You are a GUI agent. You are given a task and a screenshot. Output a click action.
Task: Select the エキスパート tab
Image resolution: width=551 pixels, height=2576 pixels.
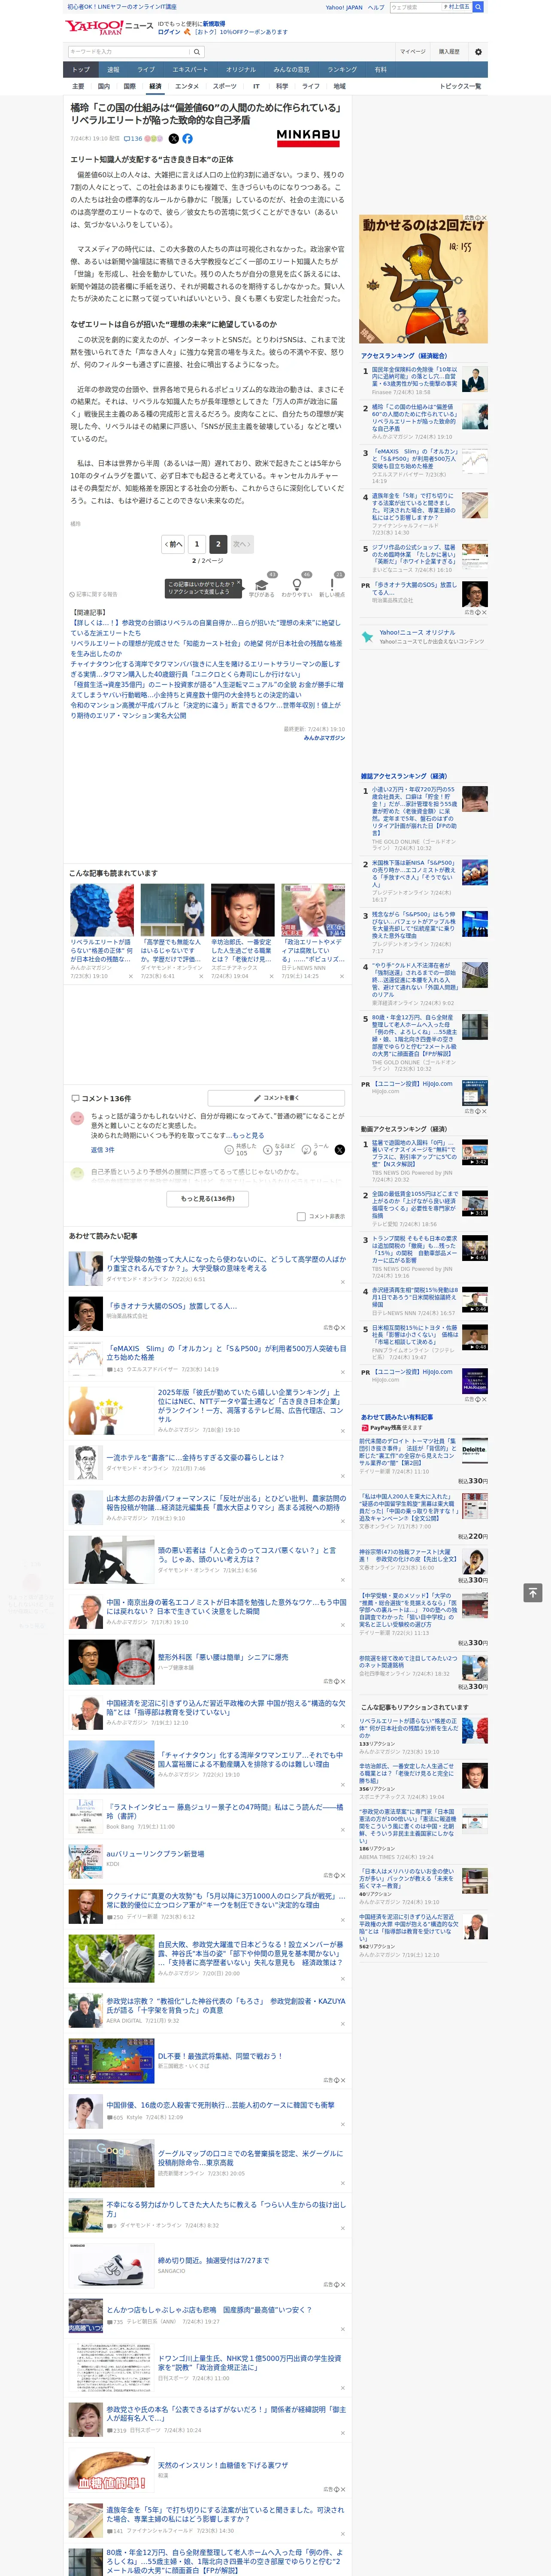[190, 70]
